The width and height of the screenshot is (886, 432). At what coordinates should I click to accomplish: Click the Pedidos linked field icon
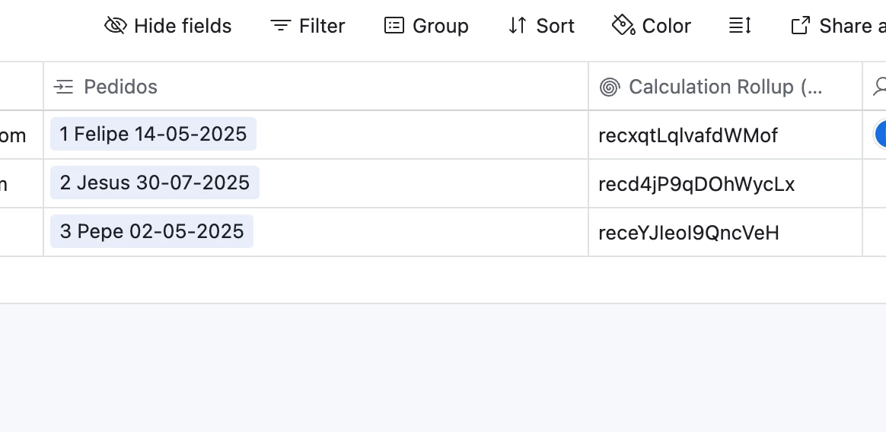coord(63,87)
